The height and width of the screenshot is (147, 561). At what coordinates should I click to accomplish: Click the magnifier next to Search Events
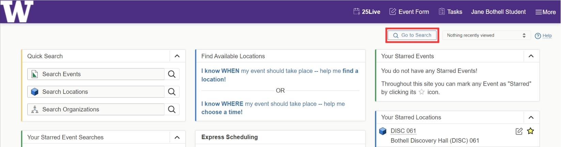[x=172, y=74]
